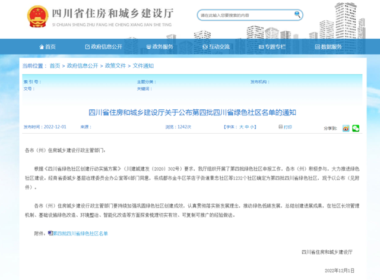Click the 分享到 label

tap(330, 128)
